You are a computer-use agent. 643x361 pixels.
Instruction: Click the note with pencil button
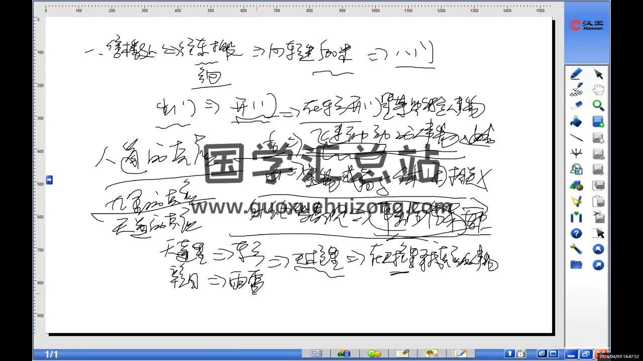[x=402, y=353]
